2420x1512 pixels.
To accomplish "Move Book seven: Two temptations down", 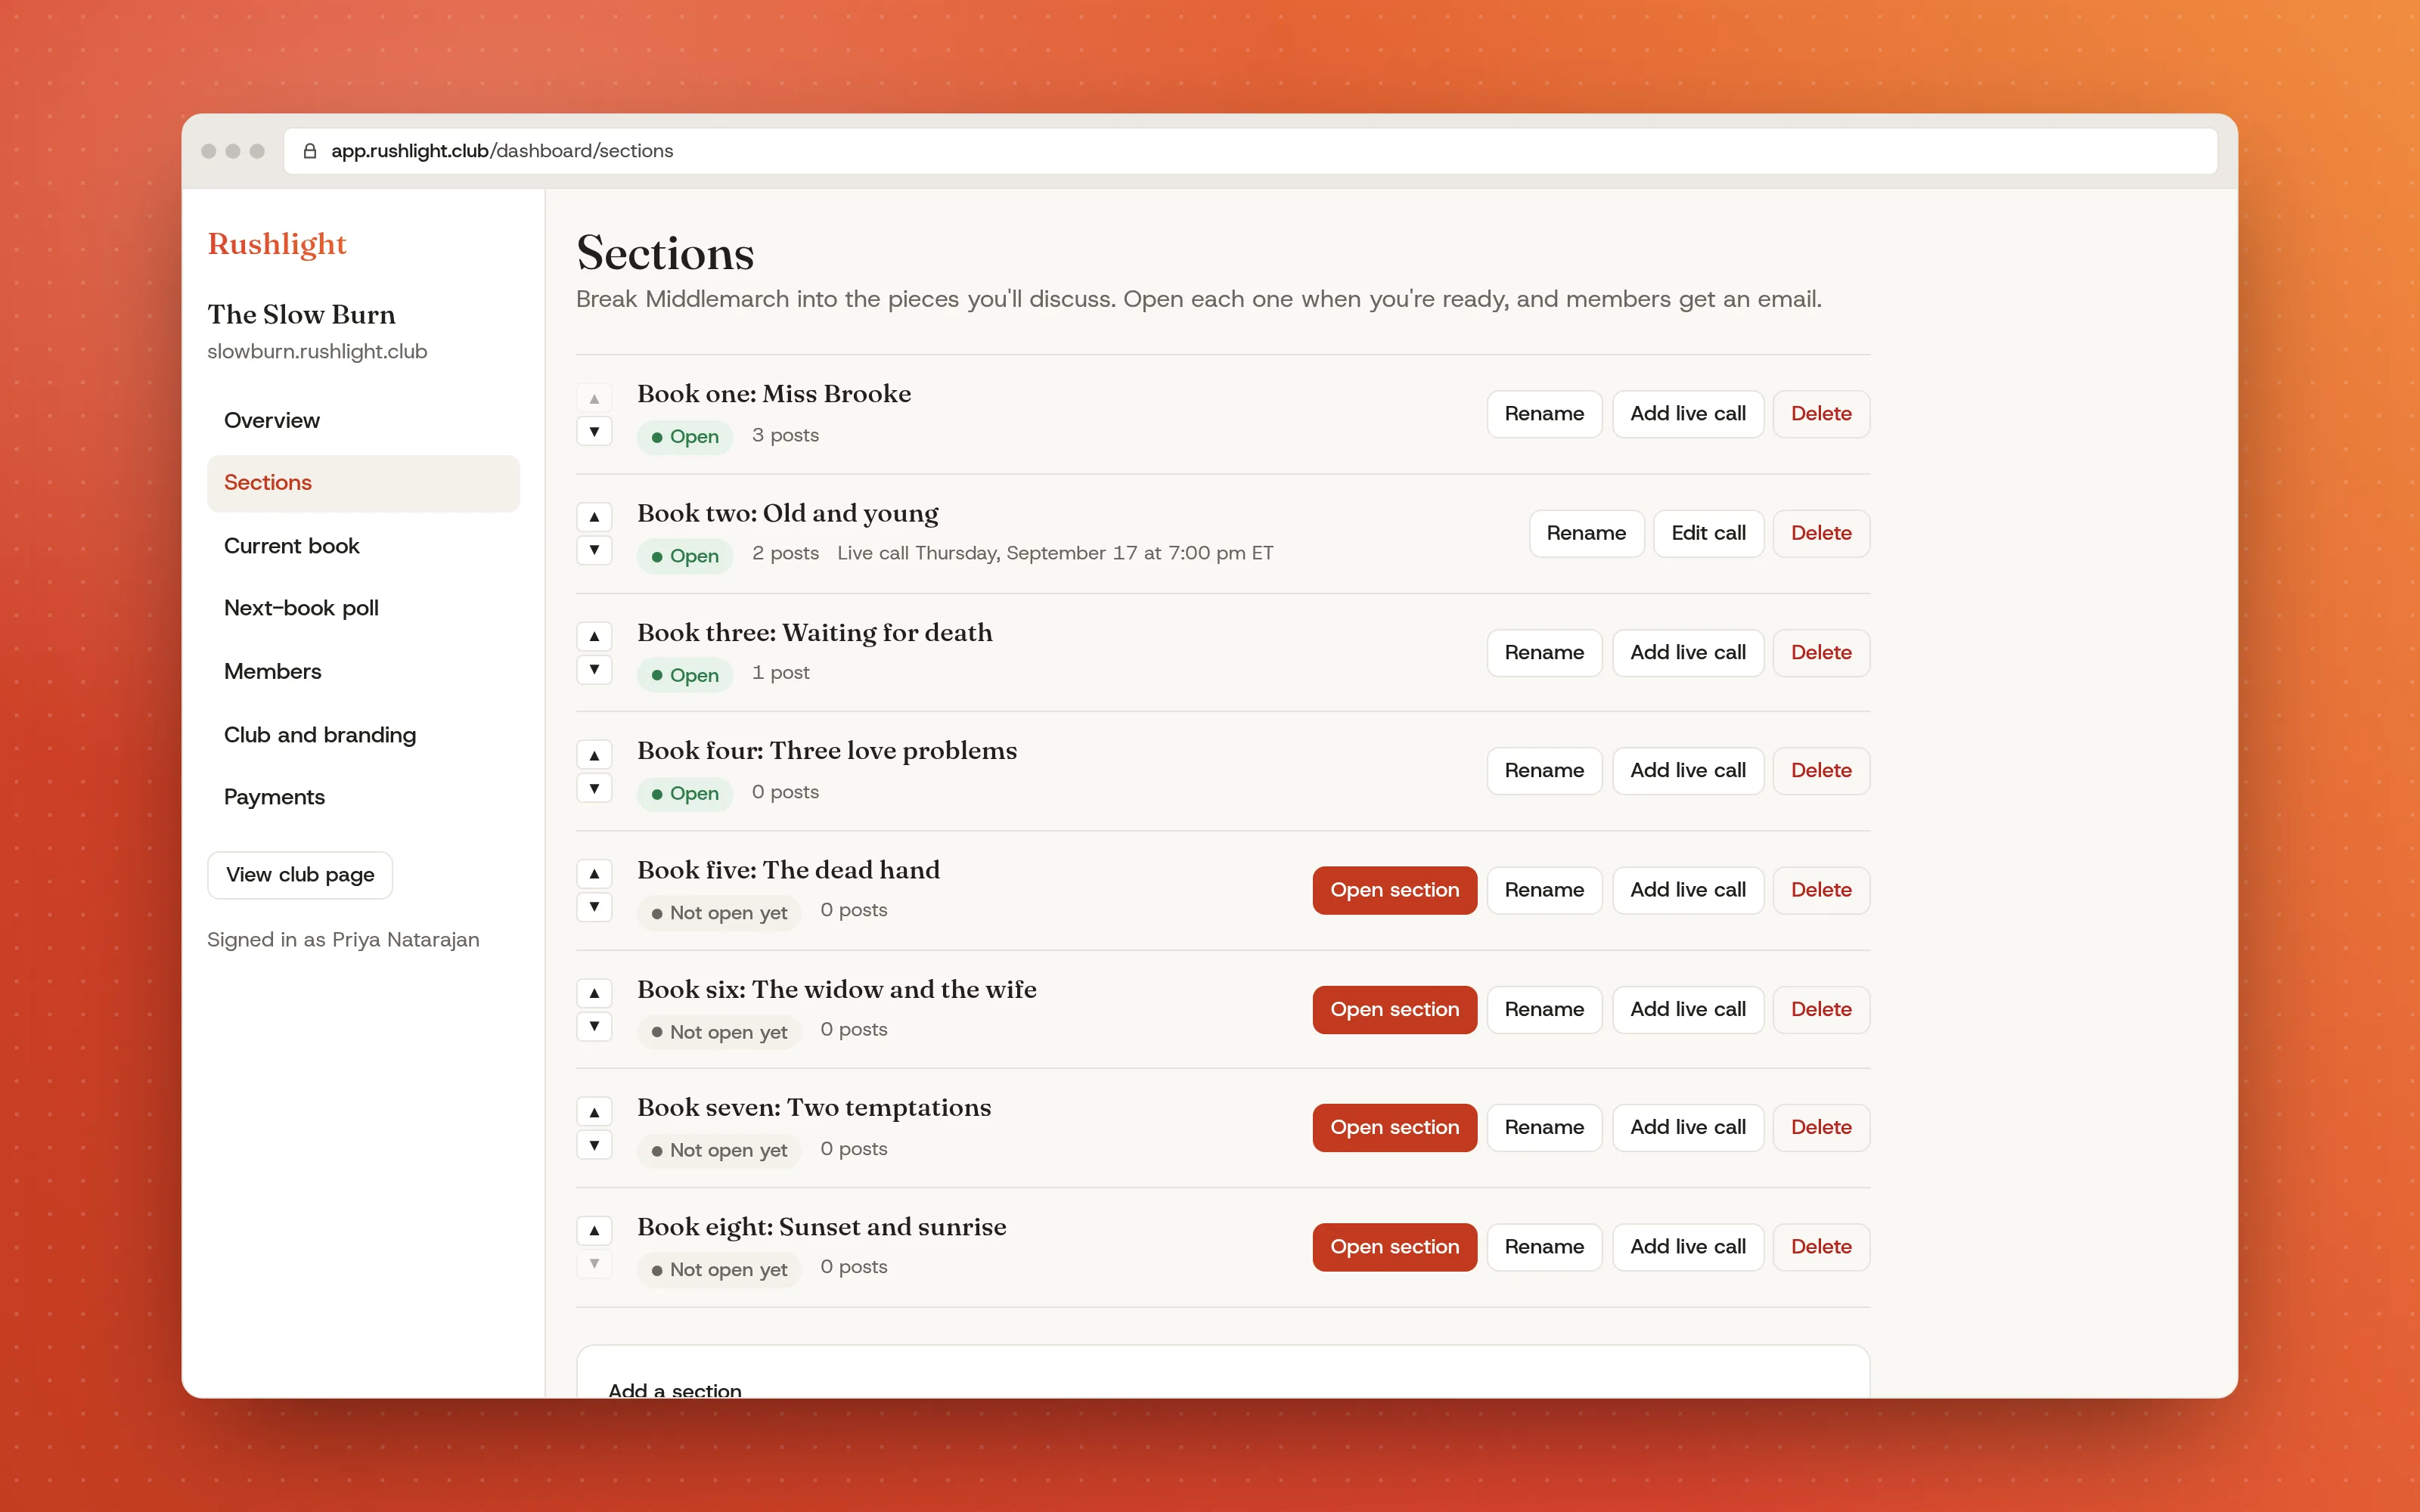I will click(594, 1145).
